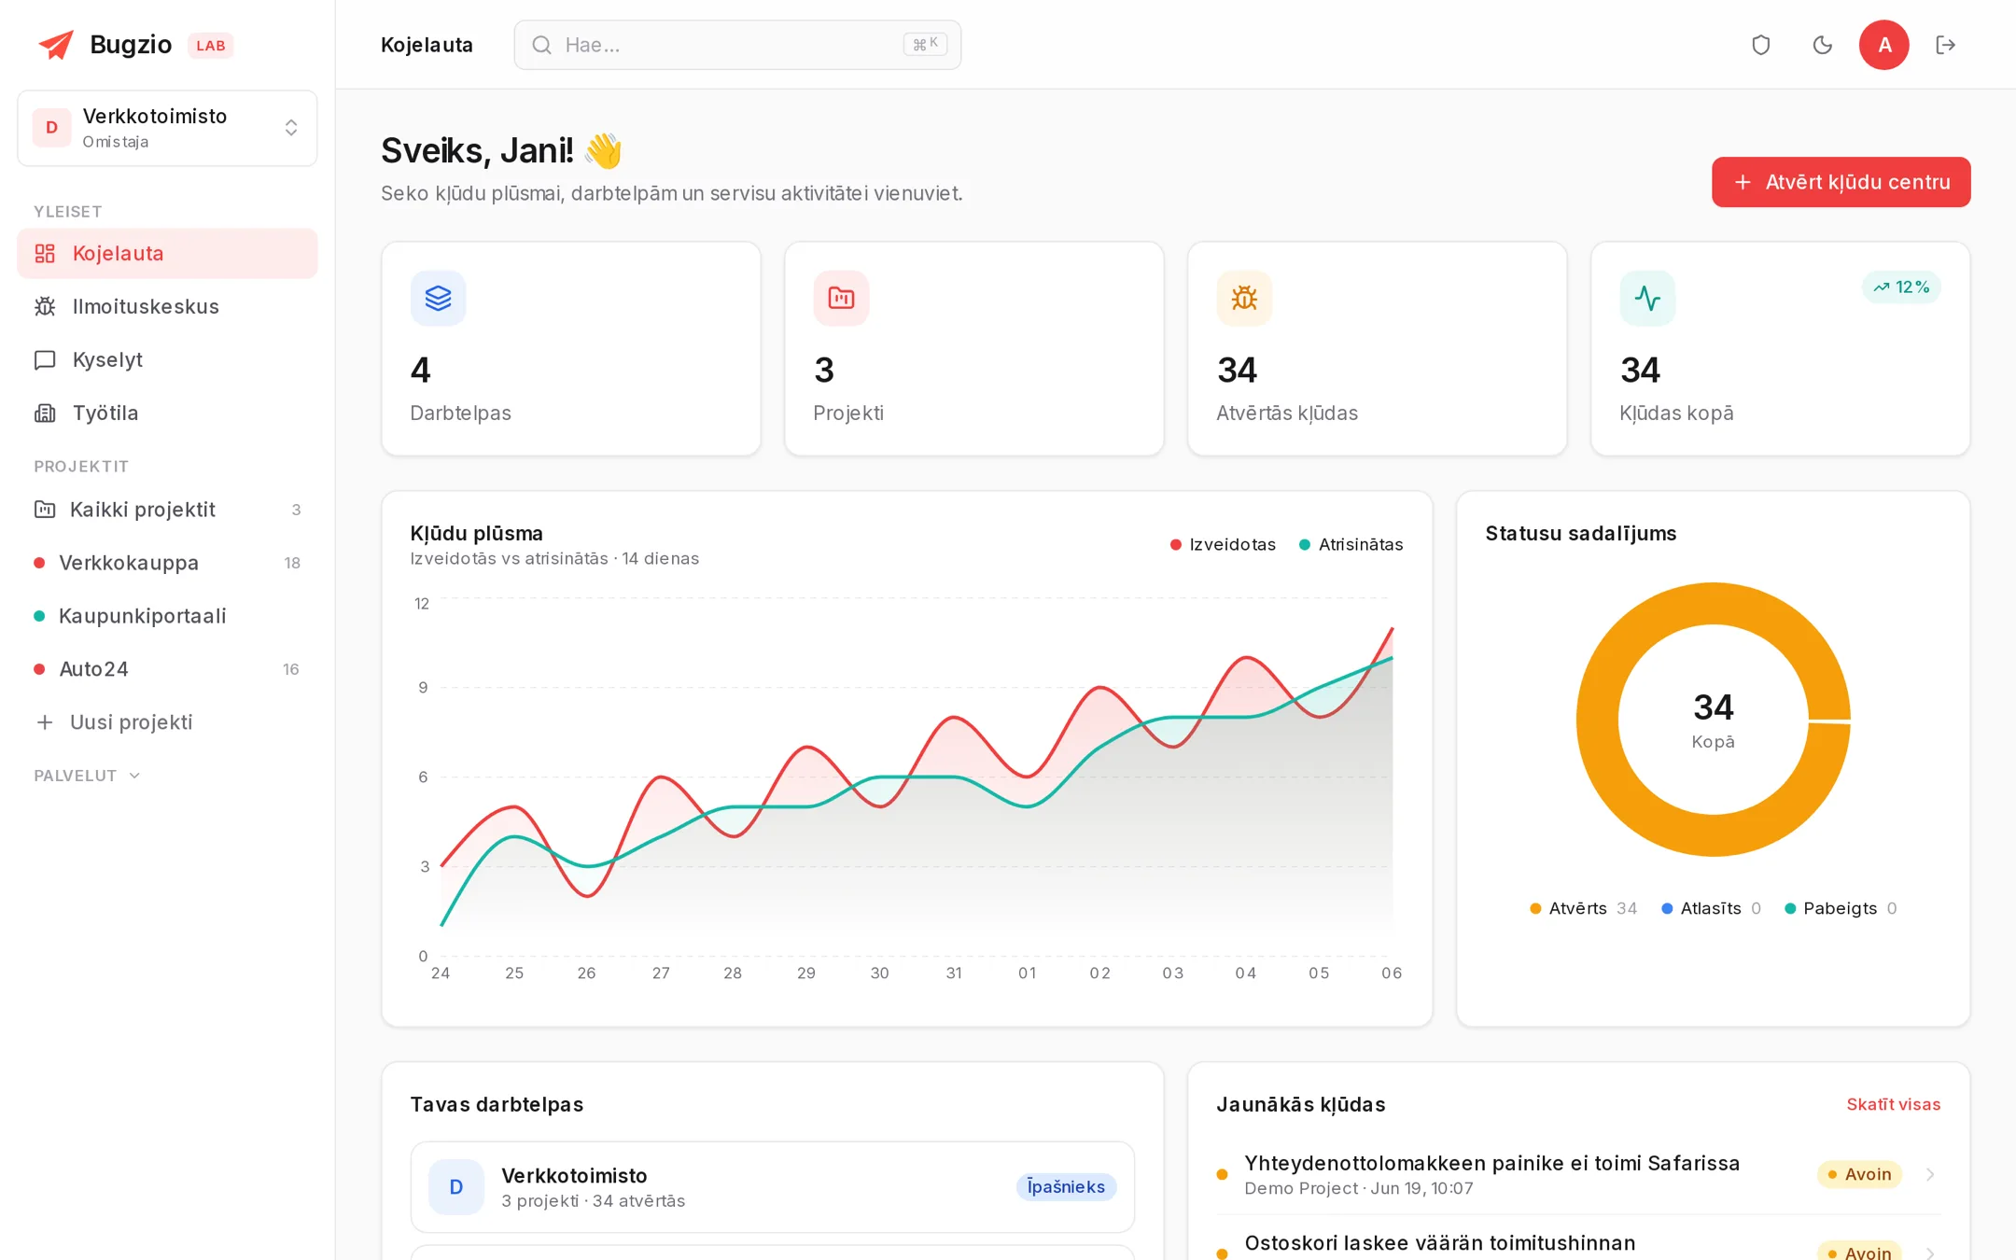Viewport: 2016px width, 1260px height.
Task: Toggle the Atrisinātas legend entry
Action: (x=1351, y=544)
